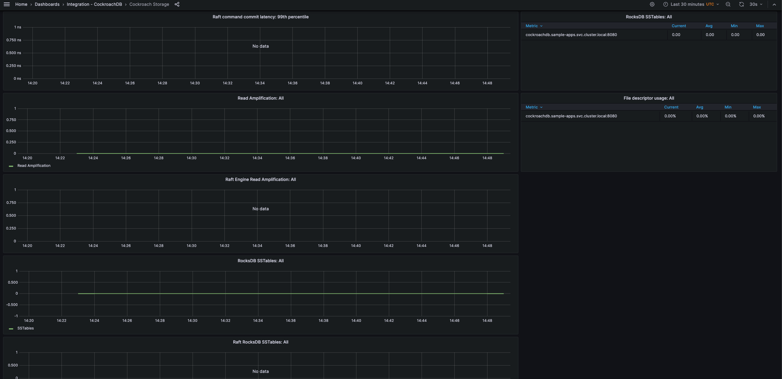Open the Home link in the breadcrumb
Image resolution: width=782 pixels, height=379 pixels.
click(21, 4)
